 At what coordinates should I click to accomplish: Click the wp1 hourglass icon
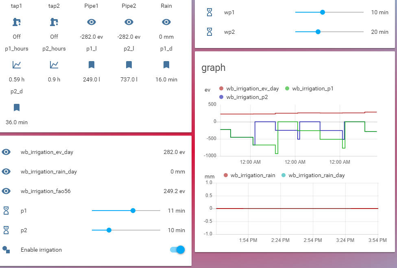pyautogui.click(x=209, y=13)
